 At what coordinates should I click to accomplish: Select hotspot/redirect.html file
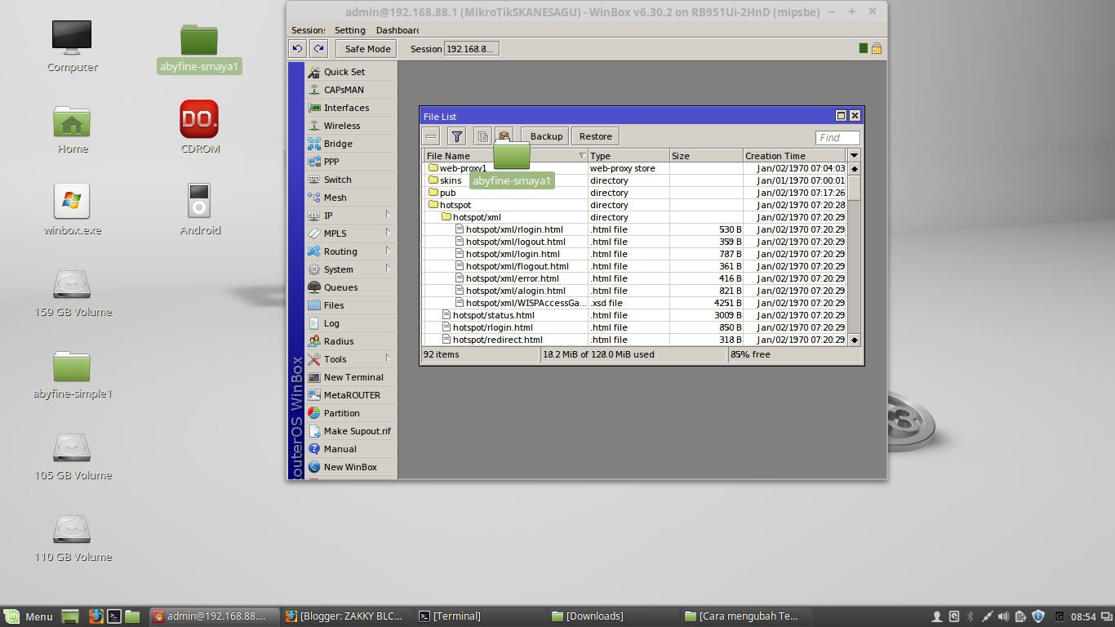tap(635, 340)
